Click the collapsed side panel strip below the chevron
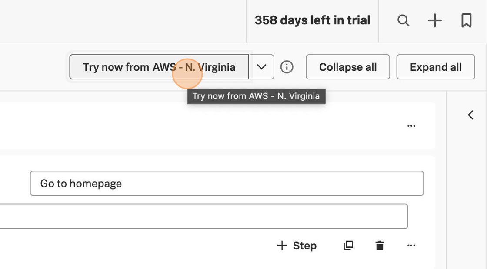 (x=467, y=195)
